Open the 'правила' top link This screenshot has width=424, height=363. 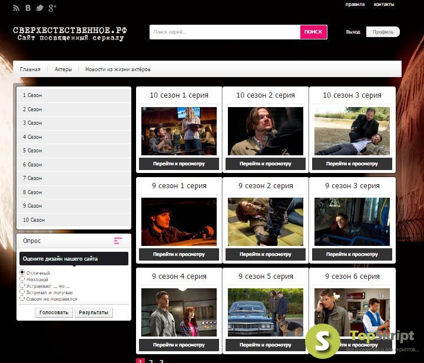355,4
